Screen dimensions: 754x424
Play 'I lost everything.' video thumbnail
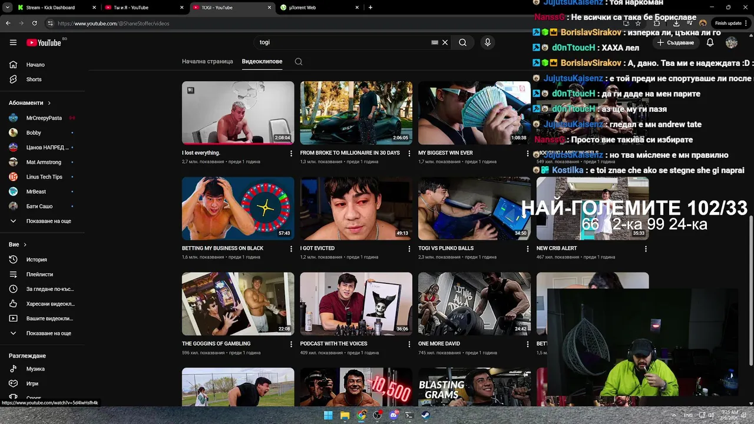pos(238,112)
